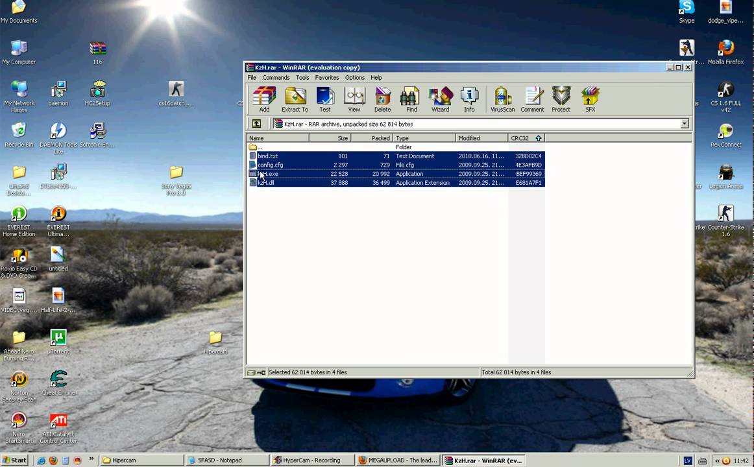Launch the uTorrent desktop icon
The width and height of the screenshot is (754, 467).
58,342
